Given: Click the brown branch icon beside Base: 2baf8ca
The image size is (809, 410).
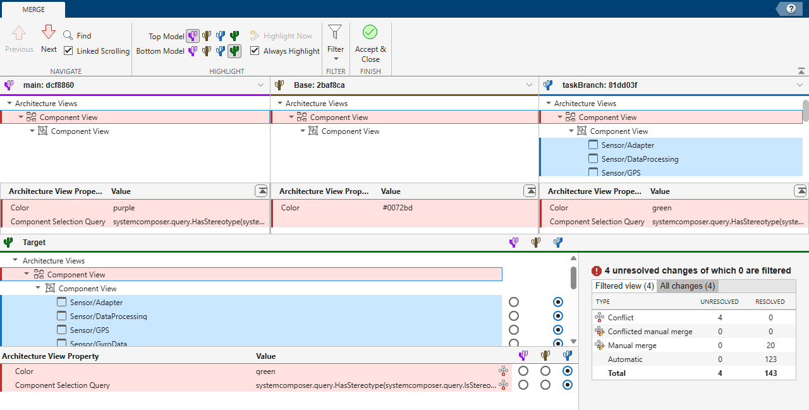Looking at the screenshot, I should (279, 85).
